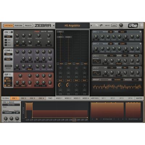Click the u-he logo badge

click(133, 25)
